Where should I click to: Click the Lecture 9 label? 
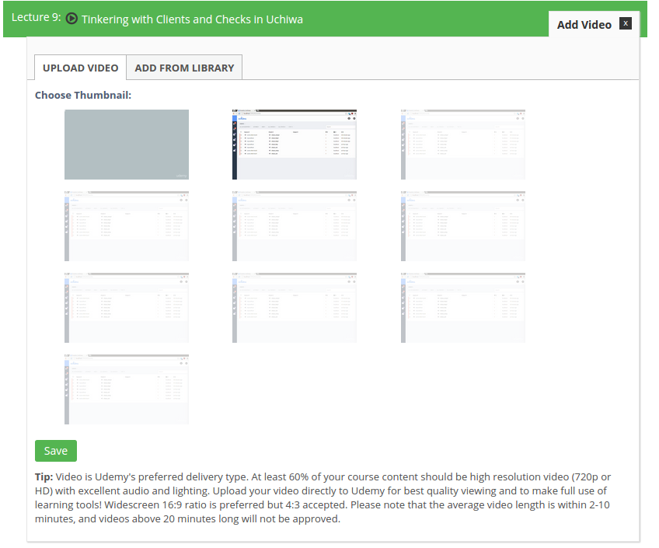(37, 17)
